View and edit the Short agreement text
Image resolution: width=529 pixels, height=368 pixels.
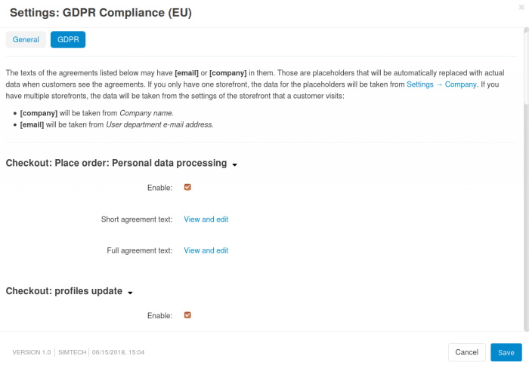[206, 219]
